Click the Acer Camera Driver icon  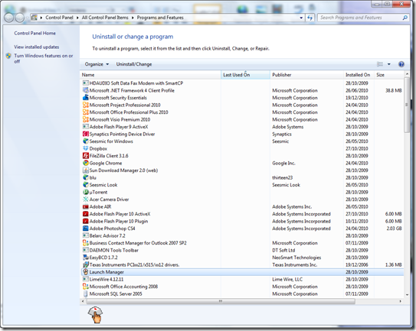(x=86, y=200)
